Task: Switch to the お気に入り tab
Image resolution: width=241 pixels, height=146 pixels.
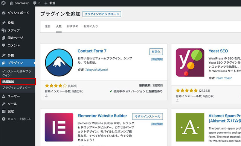Action: (x=91, y=26)
